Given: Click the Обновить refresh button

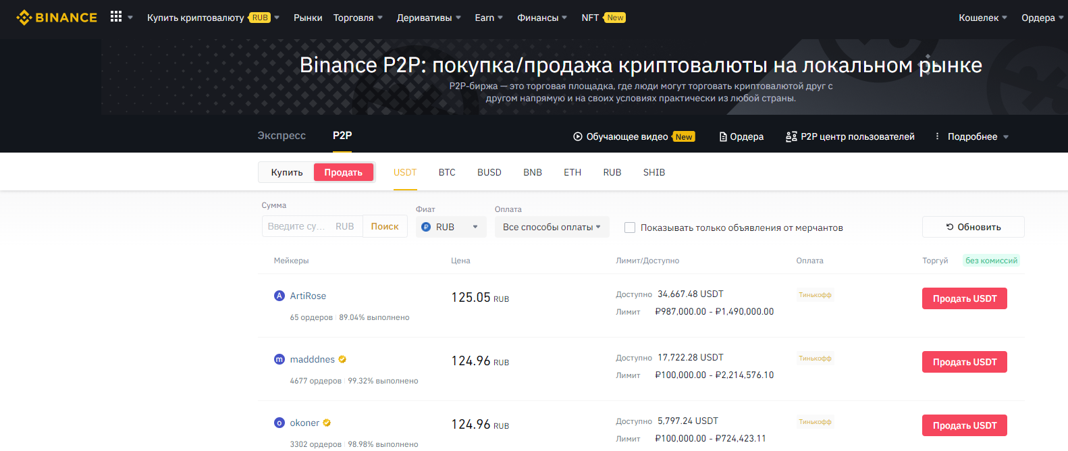Looking at the screenshot, I should point(973,227).
